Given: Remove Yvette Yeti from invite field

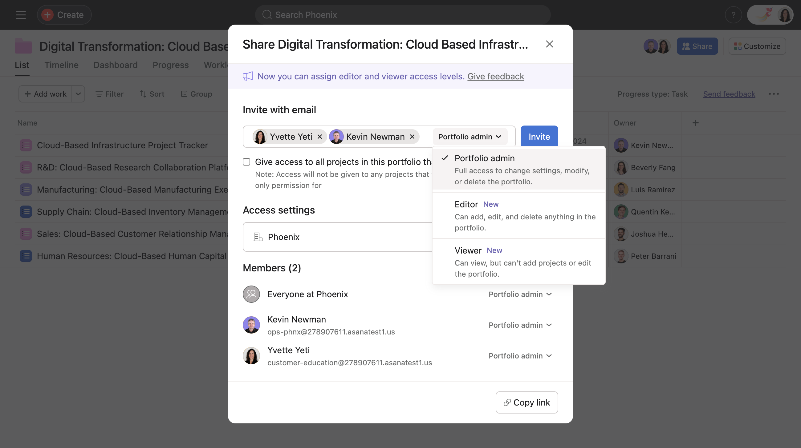Looking at the screenshot, I should 320,137.
